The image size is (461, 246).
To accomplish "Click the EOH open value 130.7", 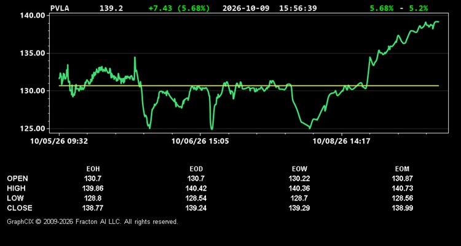I will click(93, 178).
